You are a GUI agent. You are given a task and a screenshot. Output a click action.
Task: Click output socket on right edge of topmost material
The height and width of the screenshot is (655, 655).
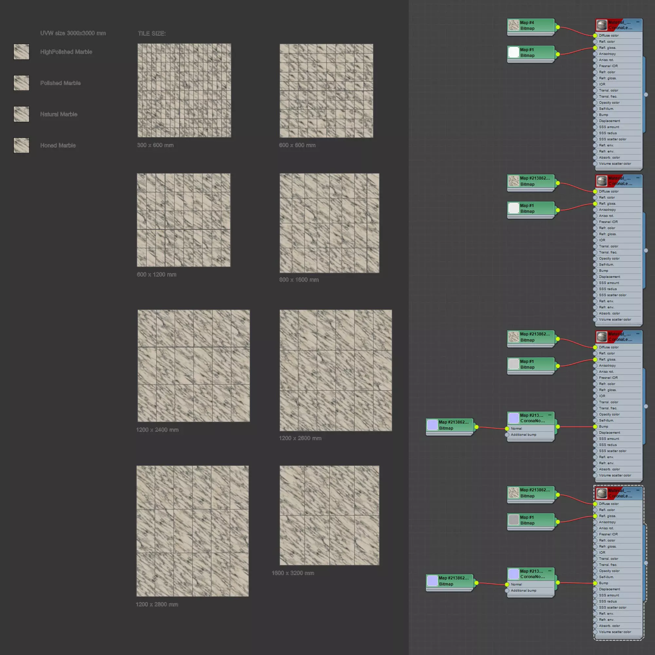(646, 95)
